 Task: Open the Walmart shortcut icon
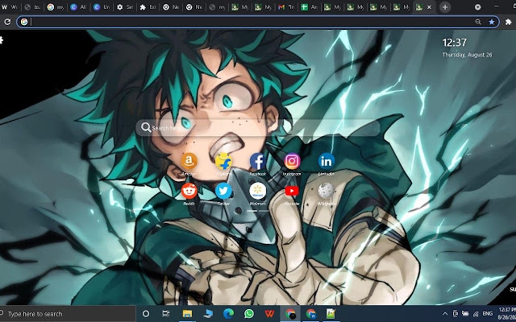point(258,192)
